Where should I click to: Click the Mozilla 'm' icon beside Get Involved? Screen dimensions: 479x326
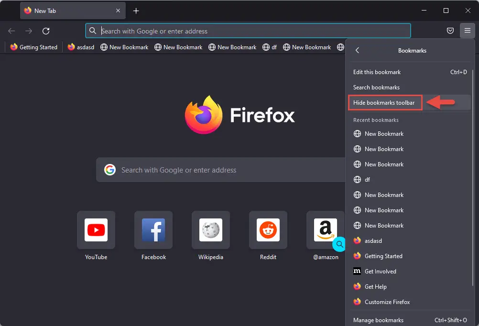point(357,271)
